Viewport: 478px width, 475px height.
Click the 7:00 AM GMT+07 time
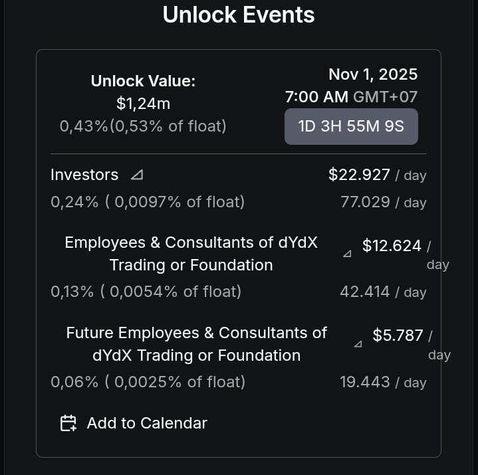351,96
